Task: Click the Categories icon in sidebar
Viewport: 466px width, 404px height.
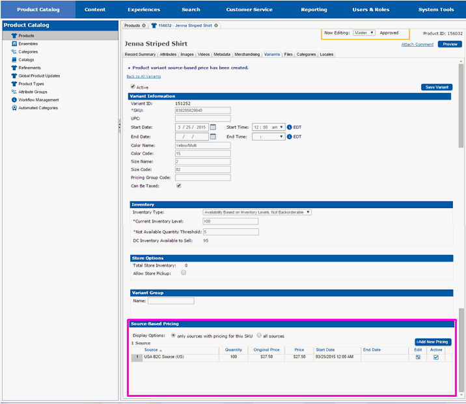Action: click(14, 51)
